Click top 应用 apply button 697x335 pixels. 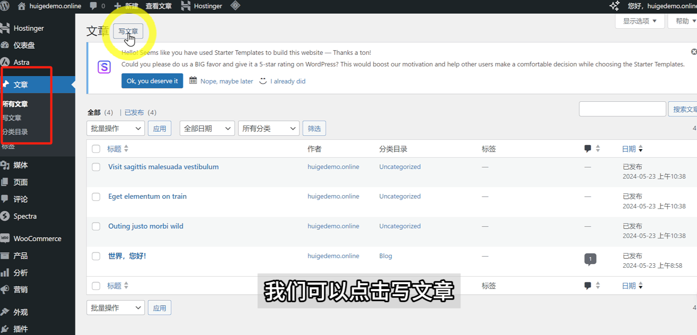coord(160,128)
